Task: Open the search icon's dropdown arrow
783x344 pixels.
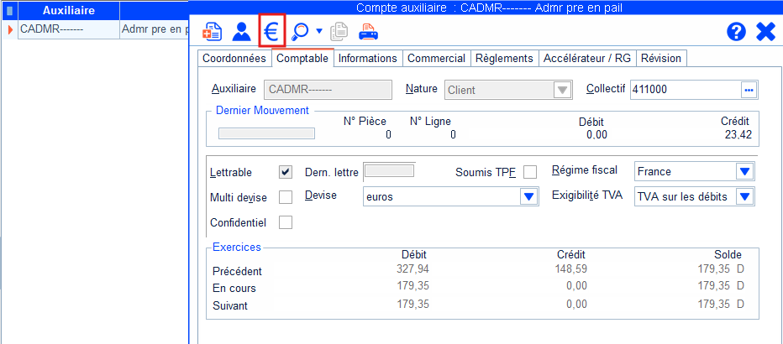Action: click(x=319, y=32)
